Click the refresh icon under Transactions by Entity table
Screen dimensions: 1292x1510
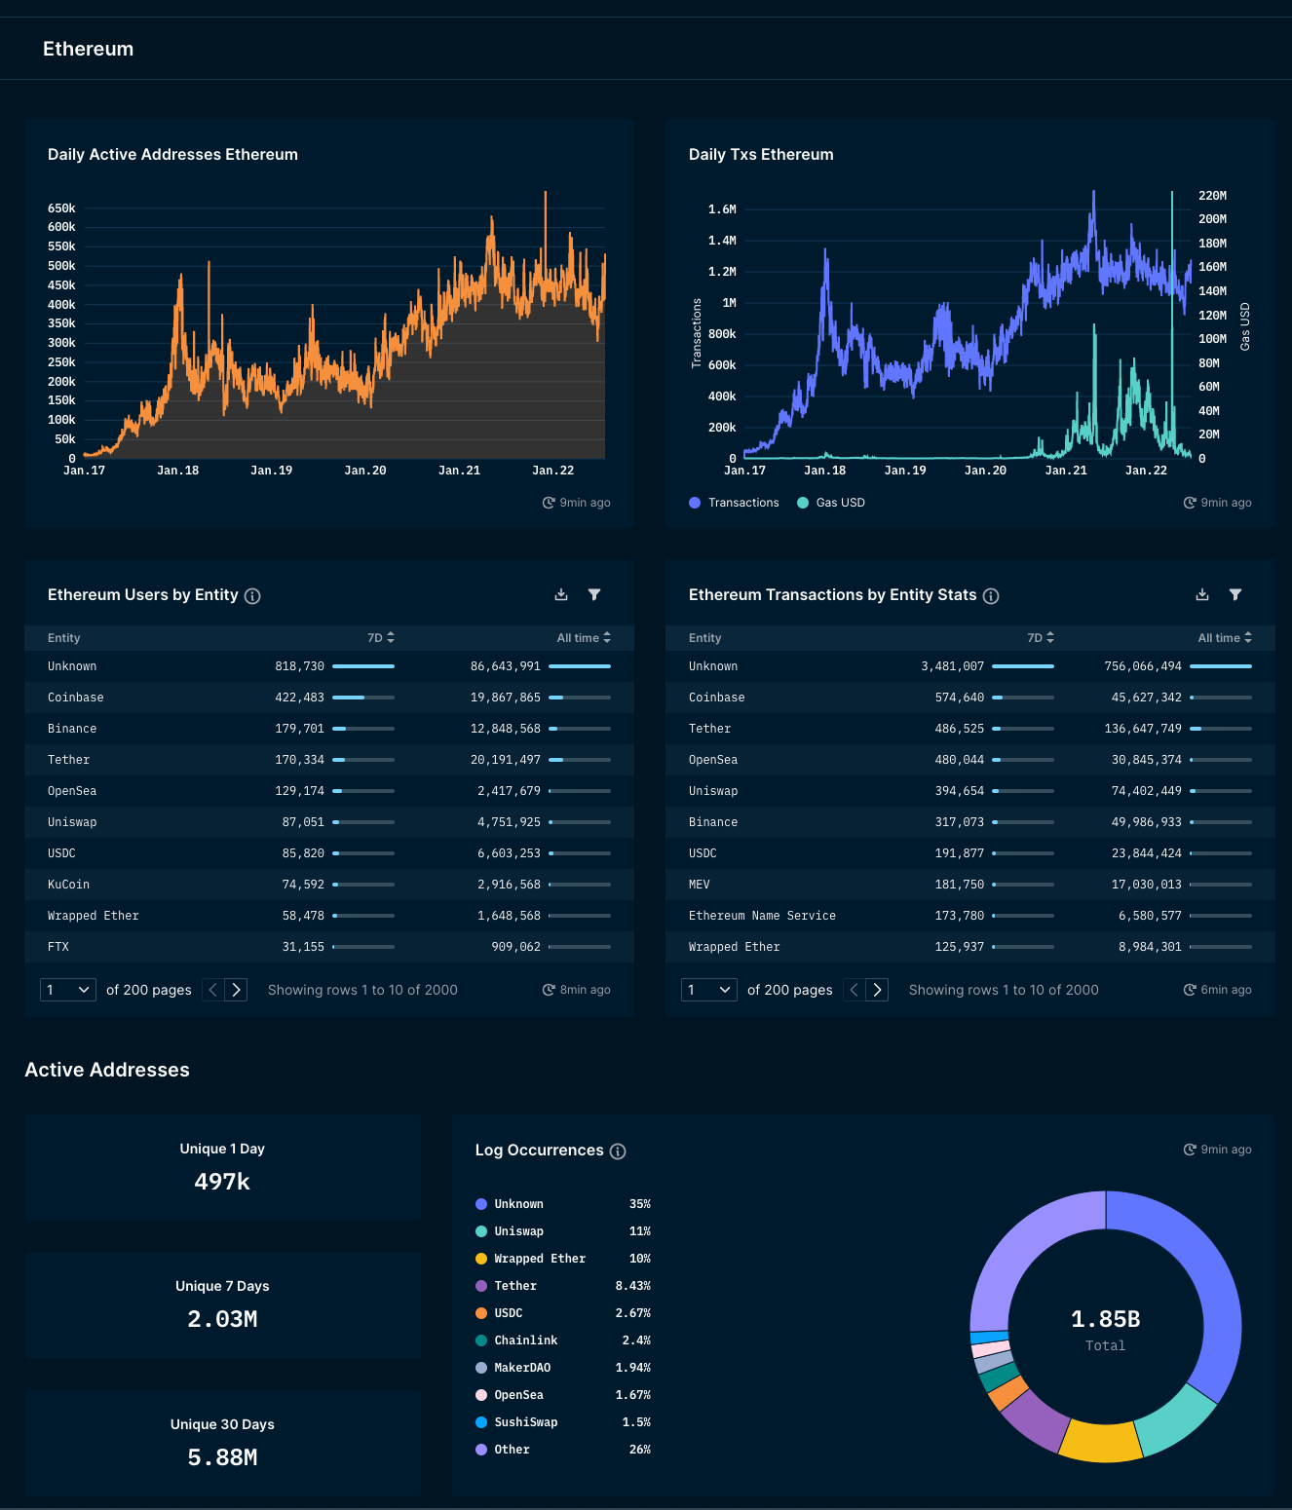1190,990
